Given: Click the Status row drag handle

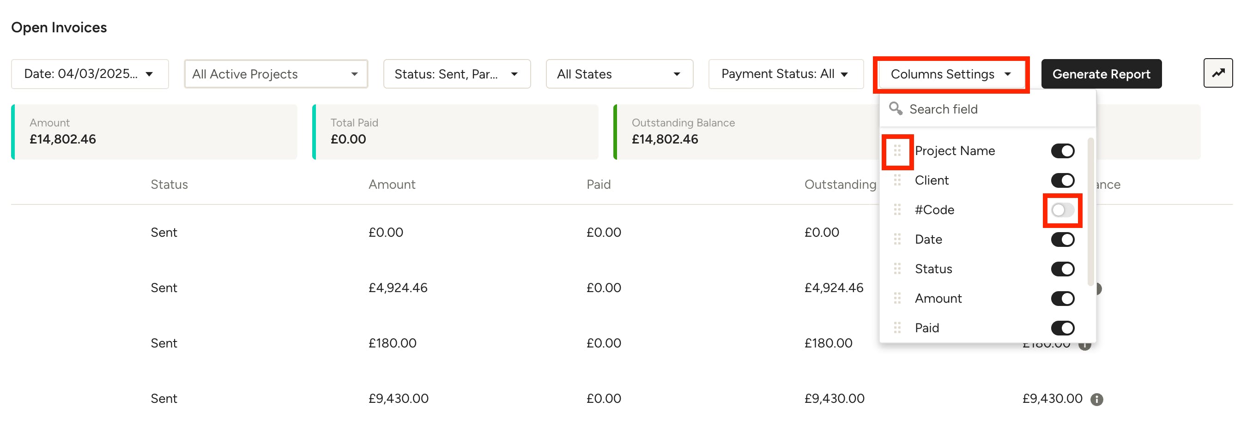Looking at the screenshot, I should click(897, 269).
